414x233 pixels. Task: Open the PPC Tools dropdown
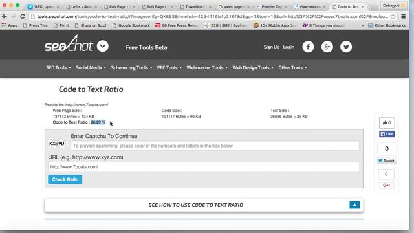tap(169, 67)
